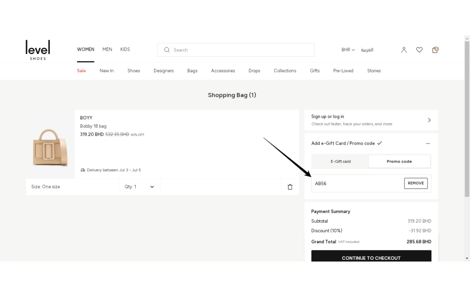Open the BHR currency dropdown
The image size is (470, 297).
tap(348, 50)
